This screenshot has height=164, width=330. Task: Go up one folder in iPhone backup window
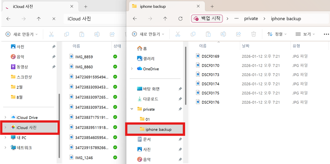pyautogui.click(x=165, y=19)
